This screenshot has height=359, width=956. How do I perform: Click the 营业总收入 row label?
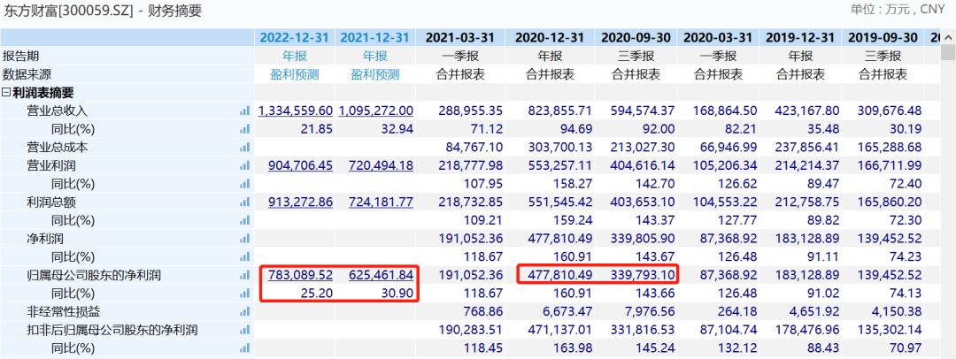pos(58,111)
